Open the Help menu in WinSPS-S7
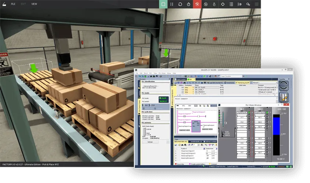The height and width of the screenshot is (183, 310). (174, 73)
